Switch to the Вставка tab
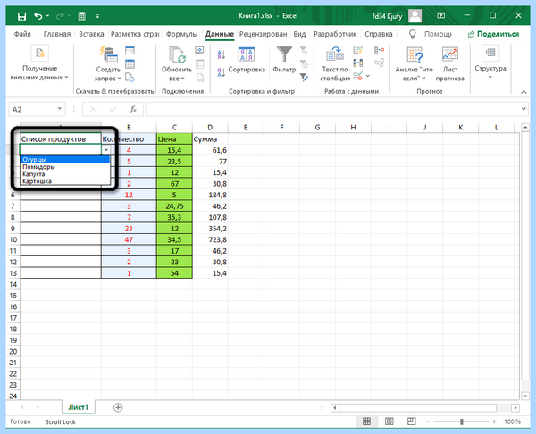Screen dimensions: 536x434 91,34
